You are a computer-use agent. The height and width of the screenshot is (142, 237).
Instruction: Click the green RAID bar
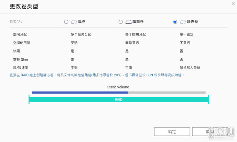coord(118,100)
